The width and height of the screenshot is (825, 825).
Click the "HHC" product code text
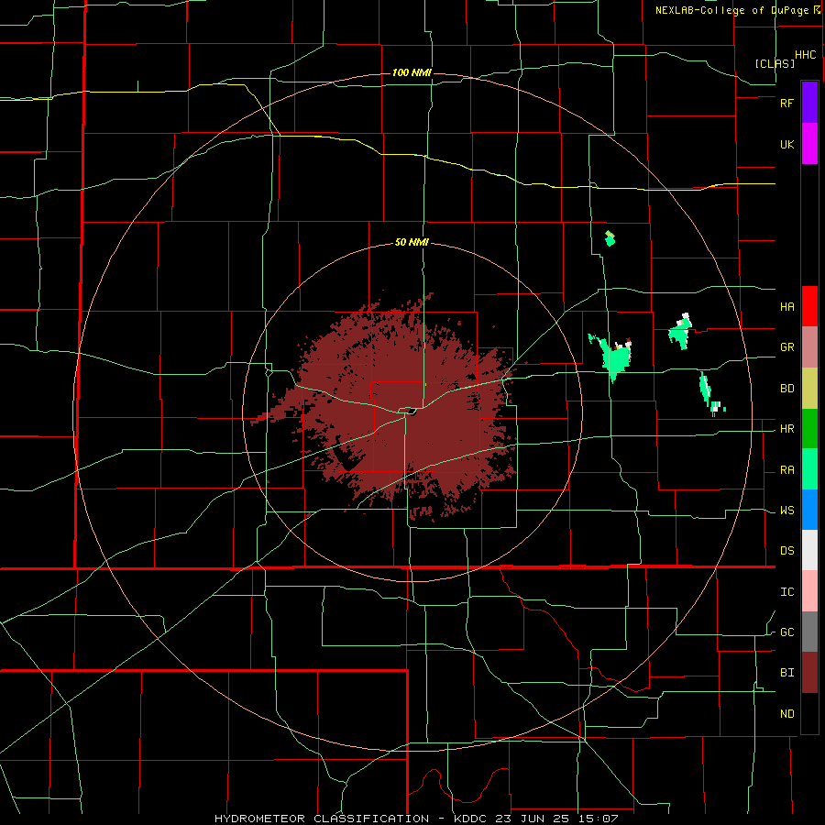click(x=805, y=55)
